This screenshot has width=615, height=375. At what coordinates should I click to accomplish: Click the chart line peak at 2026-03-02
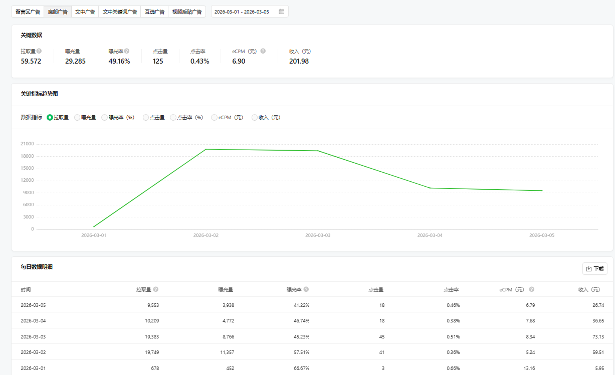(x=206, y=149)
